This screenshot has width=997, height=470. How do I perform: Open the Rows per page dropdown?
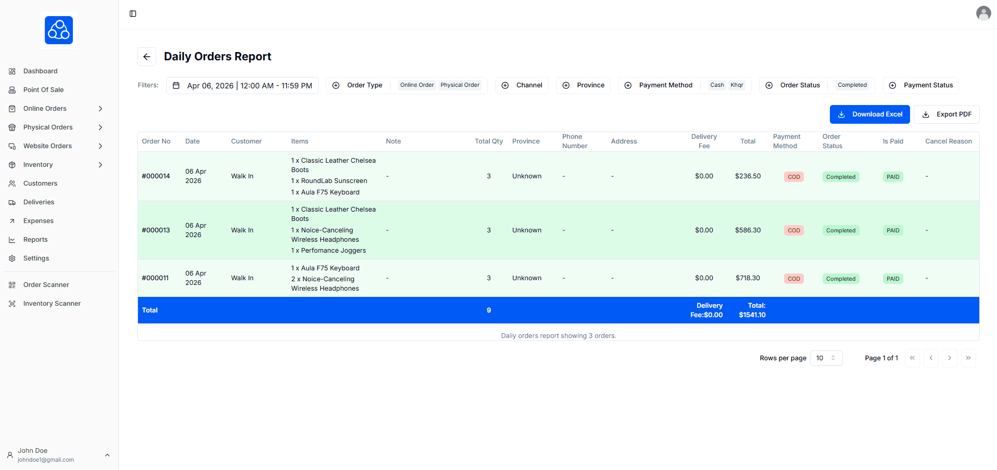(x=826, y=358)
